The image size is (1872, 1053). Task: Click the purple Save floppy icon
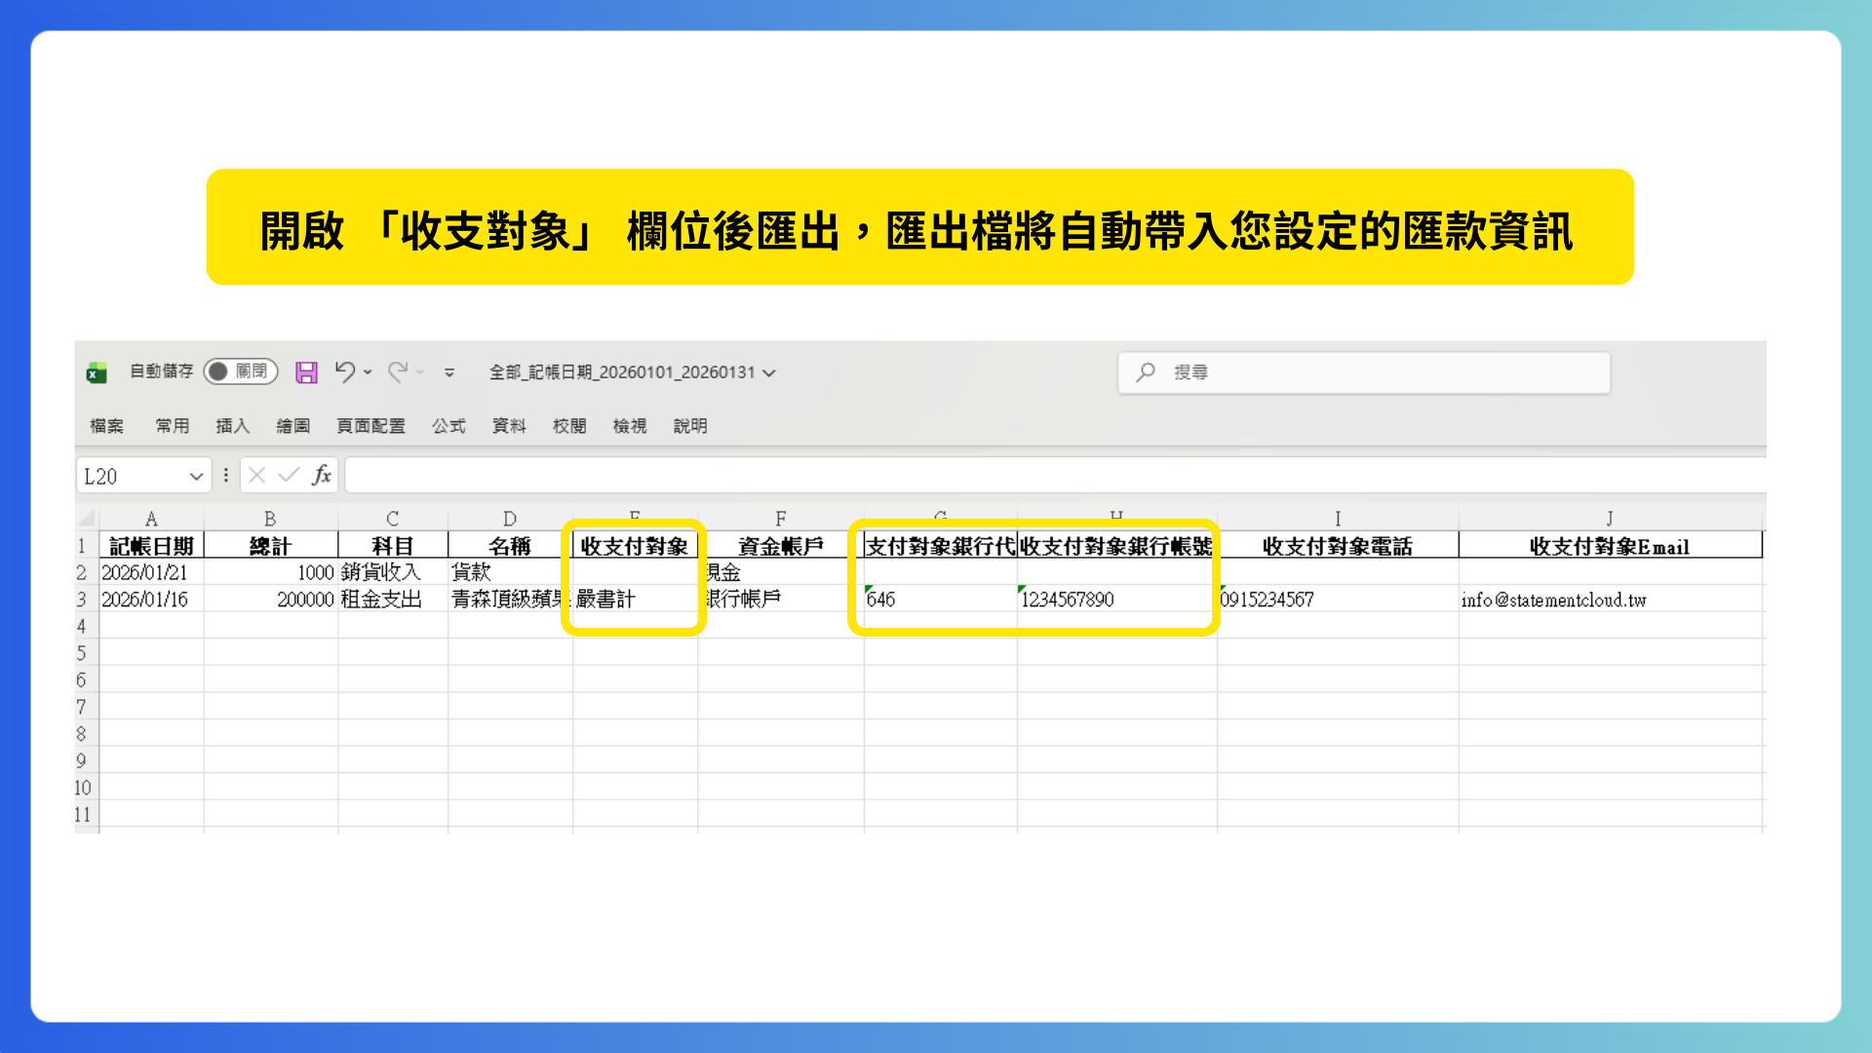pyautogui.click(x=306, y=372)
